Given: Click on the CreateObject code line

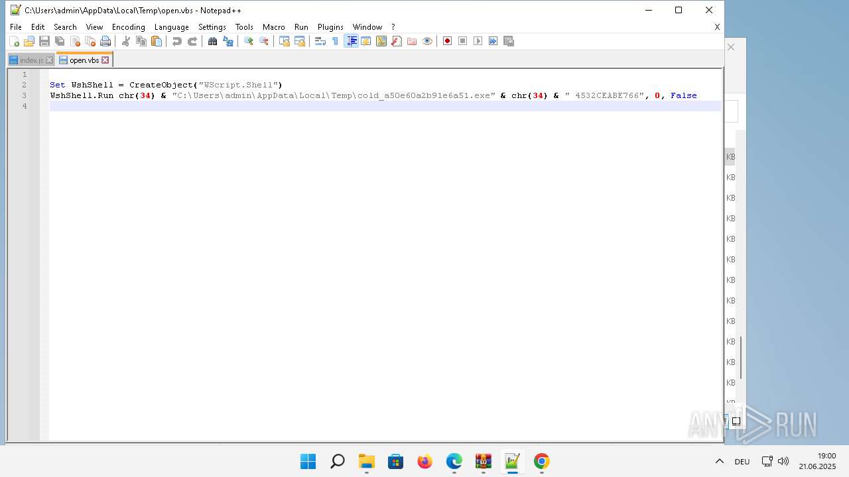Looking at the screenshot, I should tap(166, 85).
